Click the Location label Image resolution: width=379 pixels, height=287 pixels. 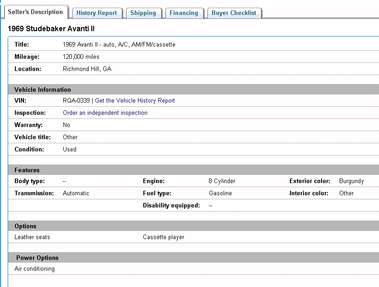coord(28,69)
